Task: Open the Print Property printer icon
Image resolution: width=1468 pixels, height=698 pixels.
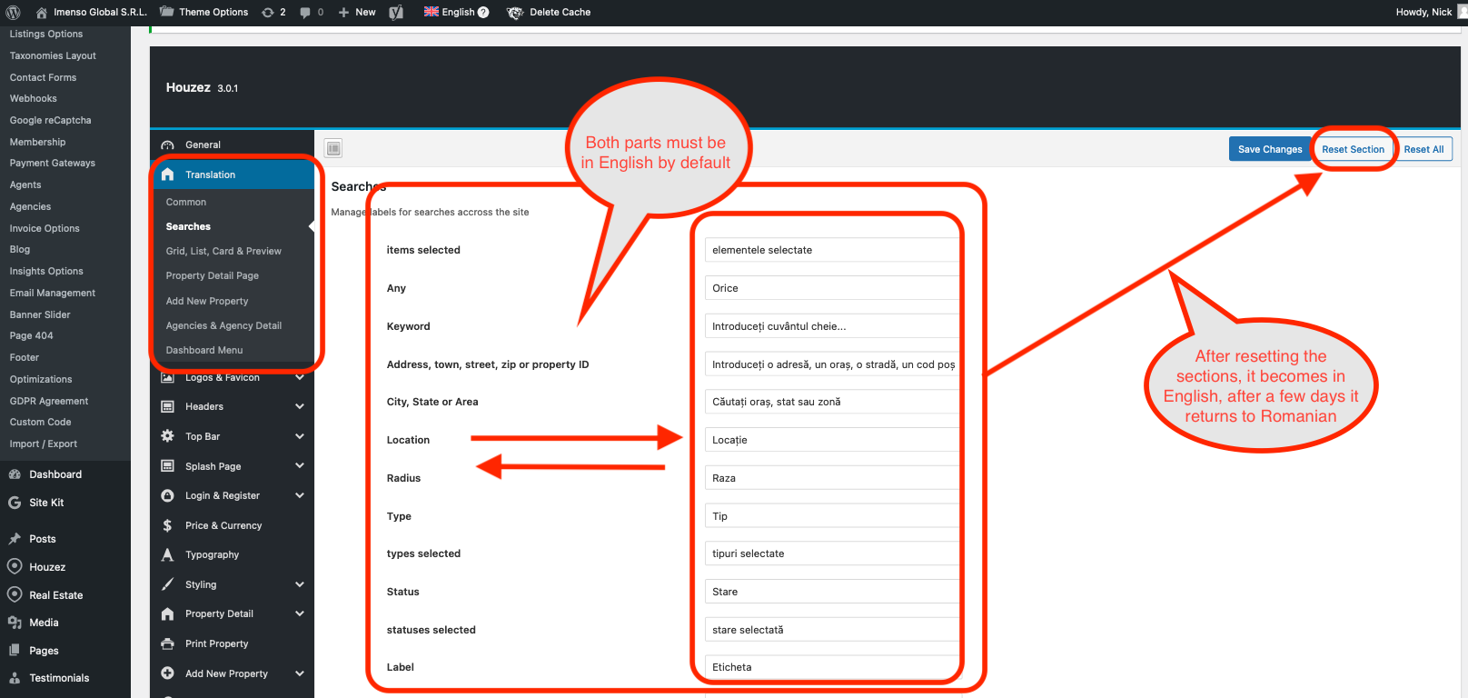Action: coord(167,643)
